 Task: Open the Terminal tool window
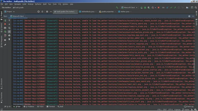(x=50, y=107)
